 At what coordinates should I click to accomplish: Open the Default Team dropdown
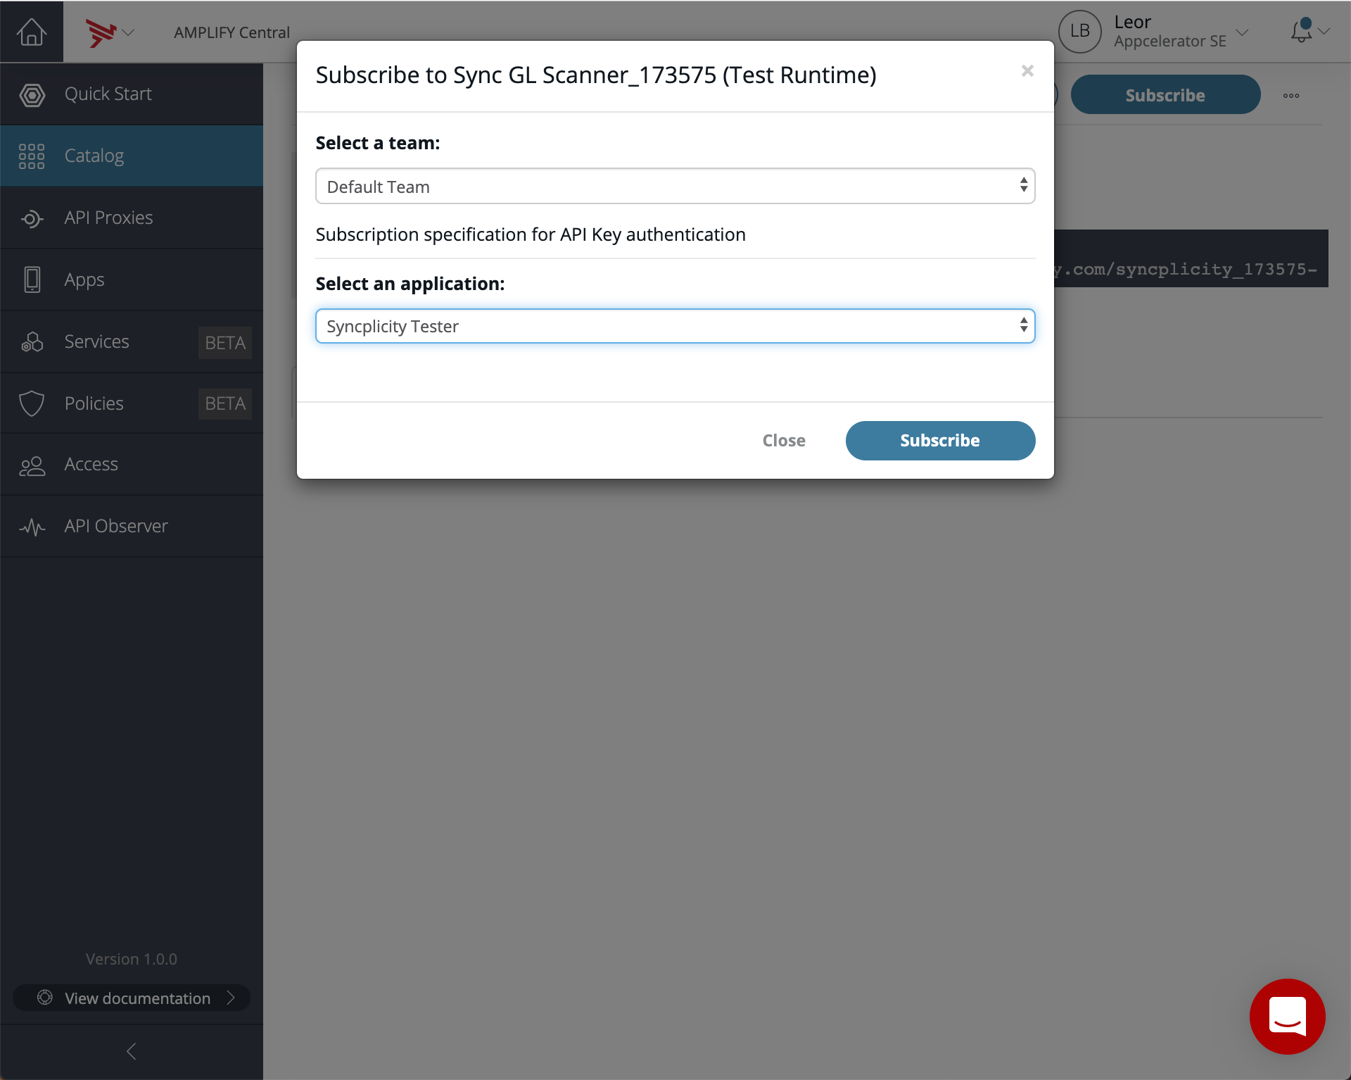[675, 187]
